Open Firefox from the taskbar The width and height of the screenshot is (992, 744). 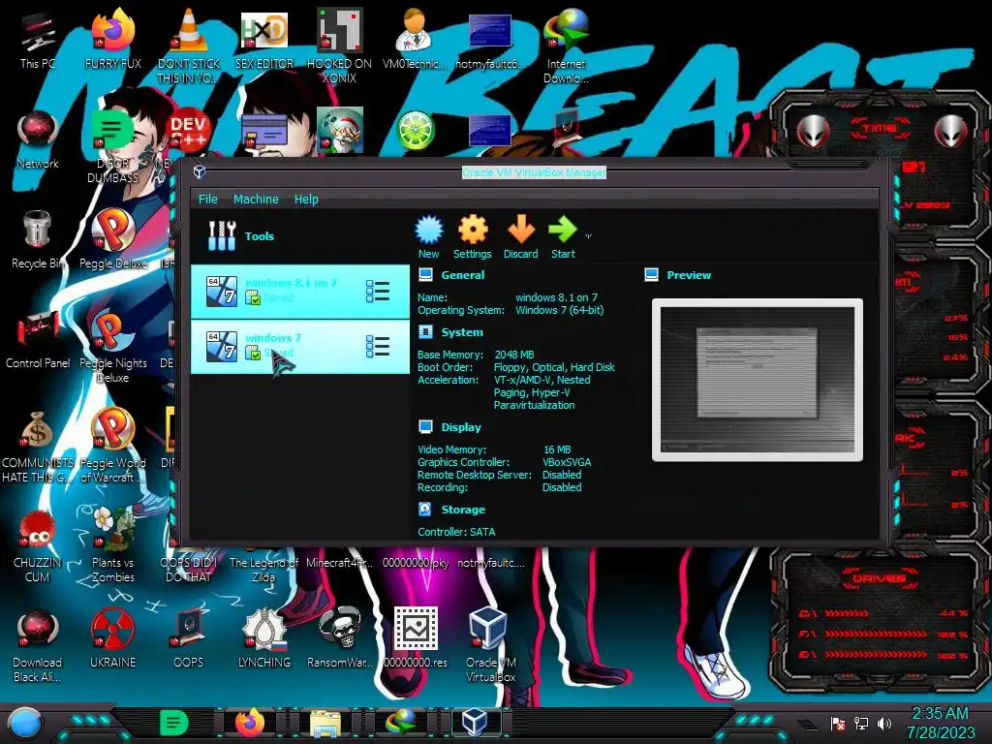250,722
